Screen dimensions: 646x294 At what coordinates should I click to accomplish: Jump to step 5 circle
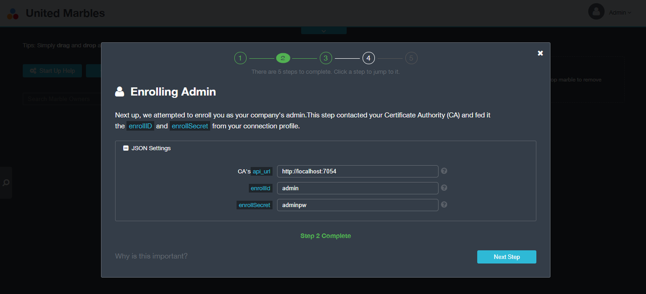[x=411, y=58]
